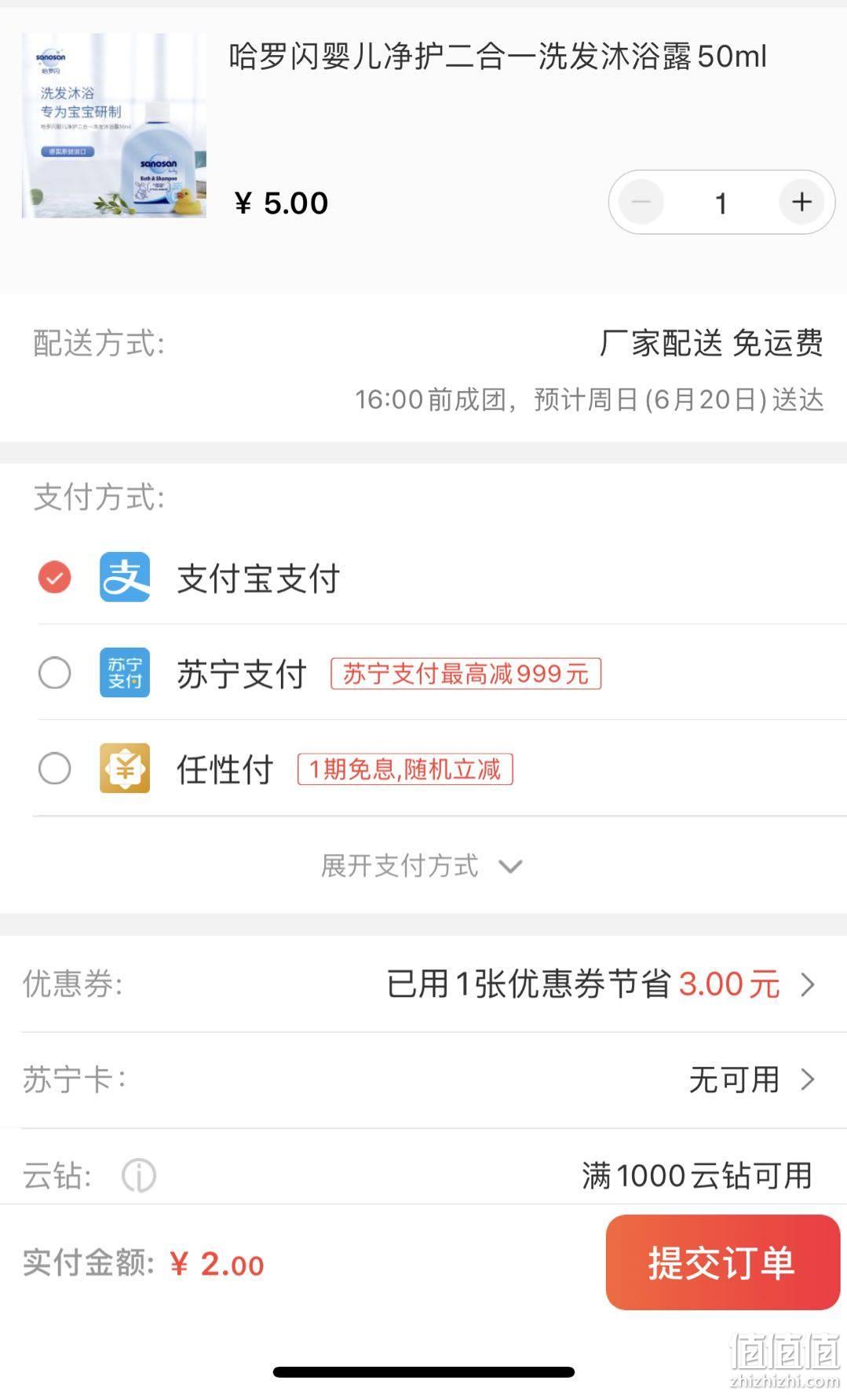
Task: Tap the 任性付 gold yen icon
Action: click(125, 769)
